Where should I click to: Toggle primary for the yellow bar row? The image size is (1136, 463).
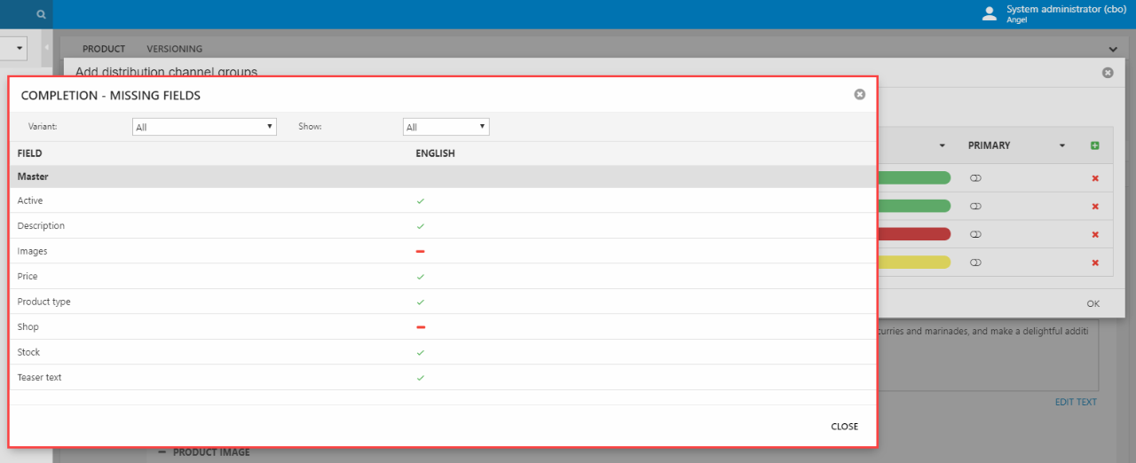[x=975, y=263]
